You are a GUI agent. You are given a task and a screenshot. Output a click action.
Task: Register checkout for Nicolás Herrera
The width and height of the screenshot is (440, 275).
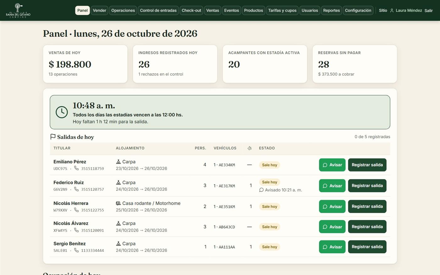[367, 206]
